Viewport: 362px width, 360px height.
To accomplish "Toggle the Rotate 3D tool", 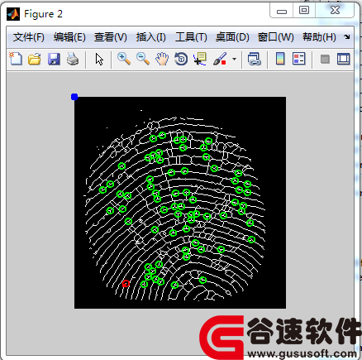I will coord(181,59).
